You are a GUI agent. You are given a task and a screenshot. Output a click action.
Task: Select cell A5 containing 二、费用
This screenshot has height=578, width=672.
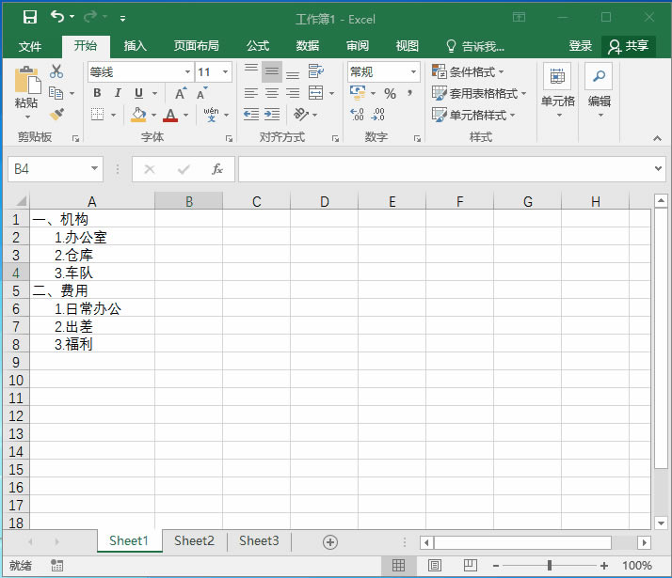92,290
